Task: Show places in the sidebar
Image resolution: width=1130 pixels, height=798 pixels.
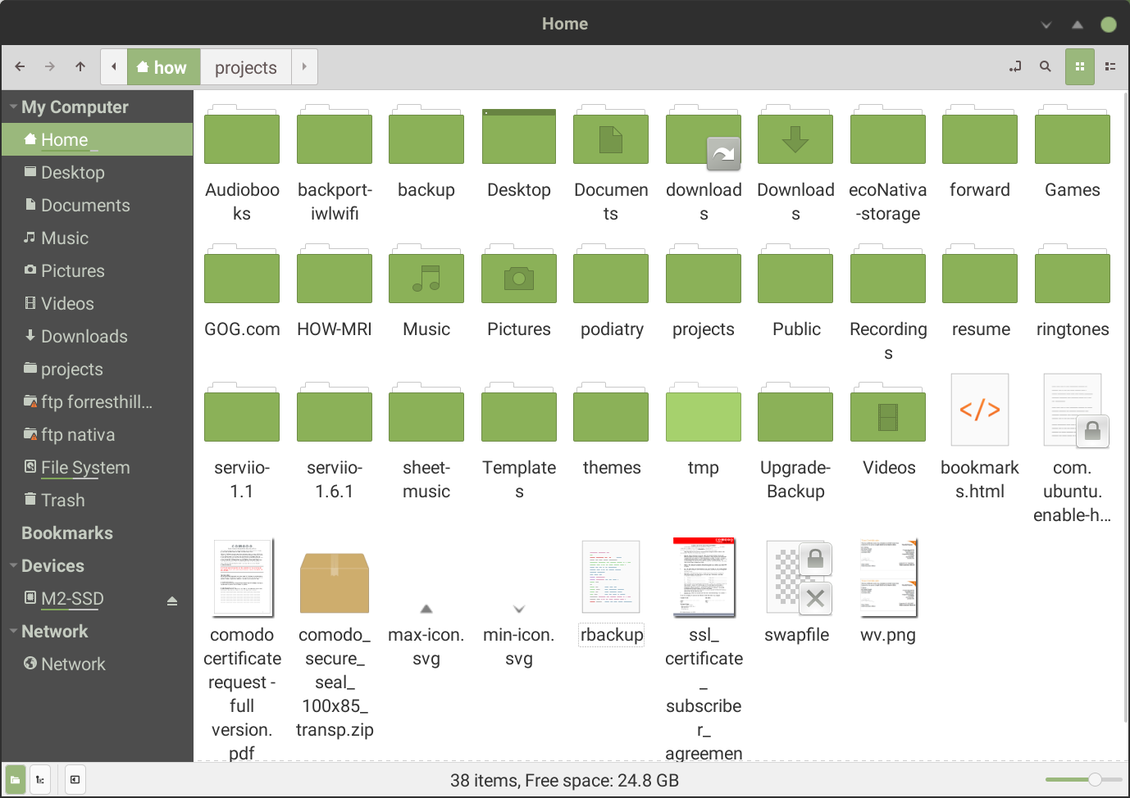Action: click(x=16, y=780)
